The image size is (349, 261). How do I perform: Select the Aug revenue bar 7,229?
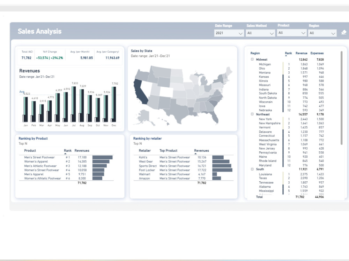[82, 105]
